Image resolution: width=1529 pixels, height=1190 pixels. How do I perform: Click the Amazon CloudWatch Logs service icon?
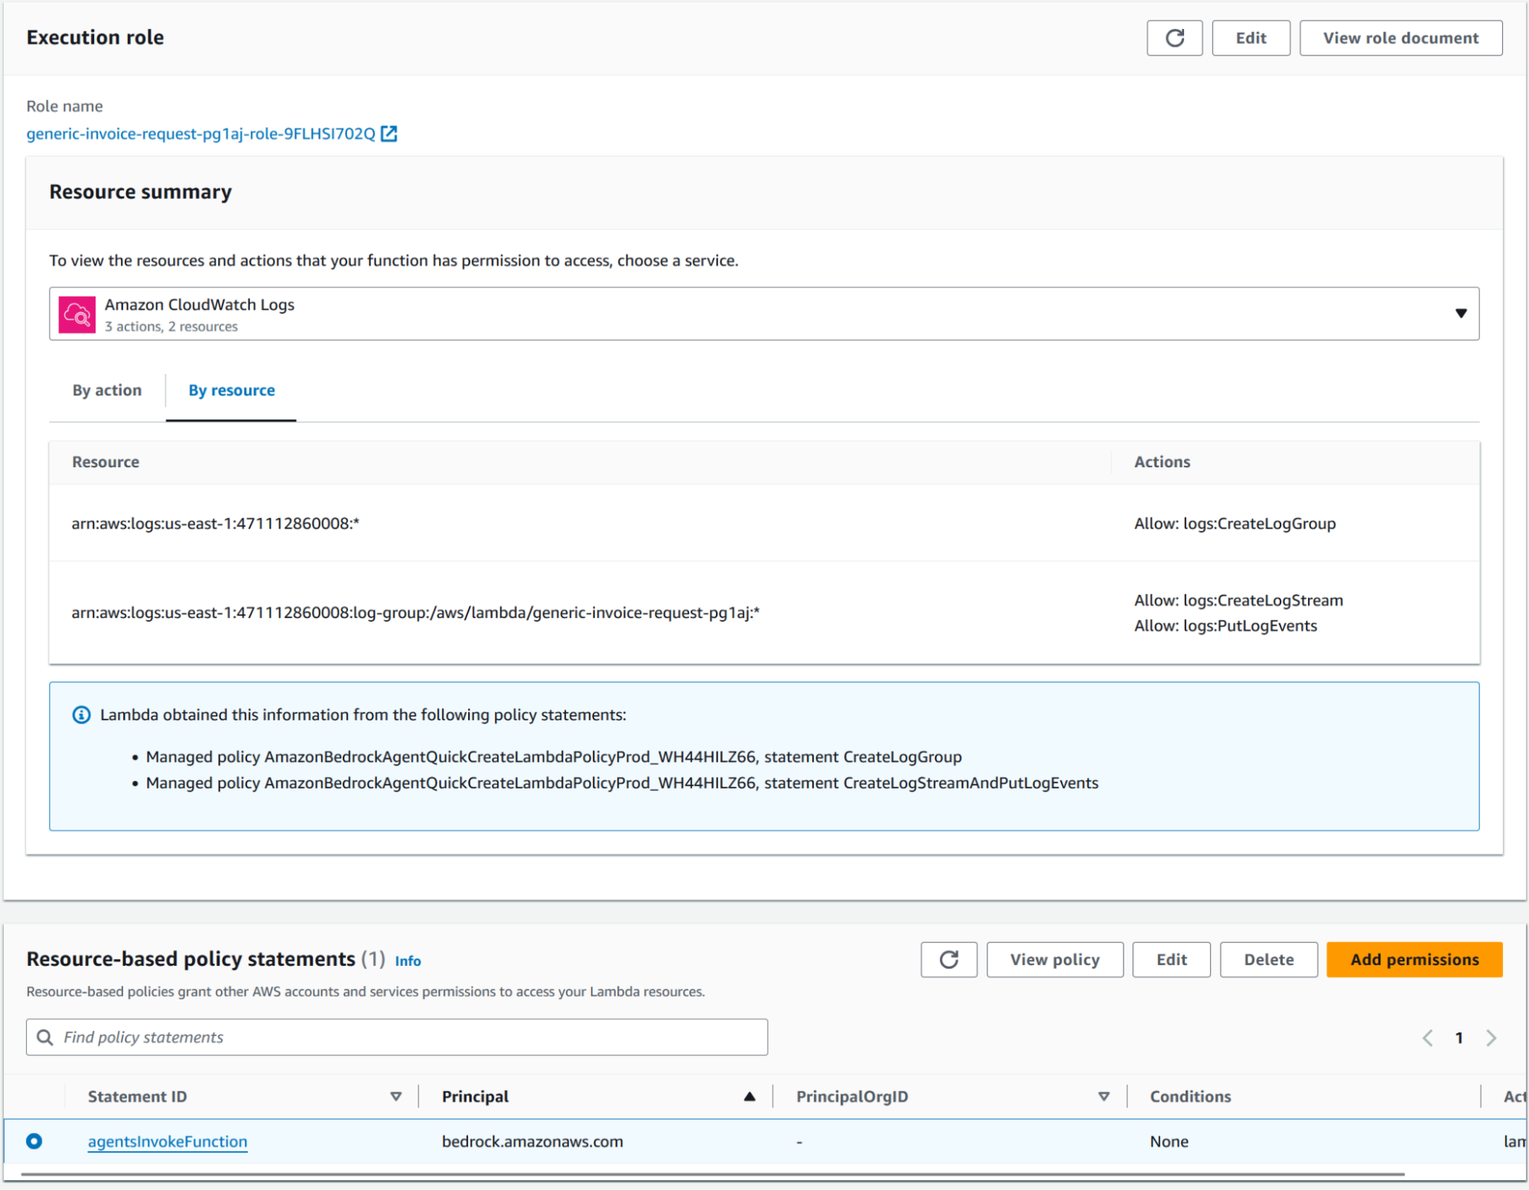(x=77, y=314)
